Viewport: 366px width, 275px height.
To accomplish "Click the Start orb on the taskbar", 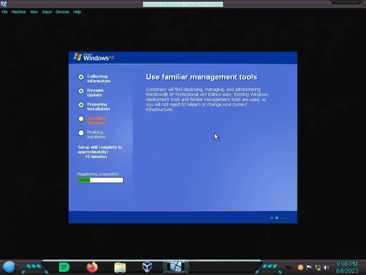I will 9,267.
